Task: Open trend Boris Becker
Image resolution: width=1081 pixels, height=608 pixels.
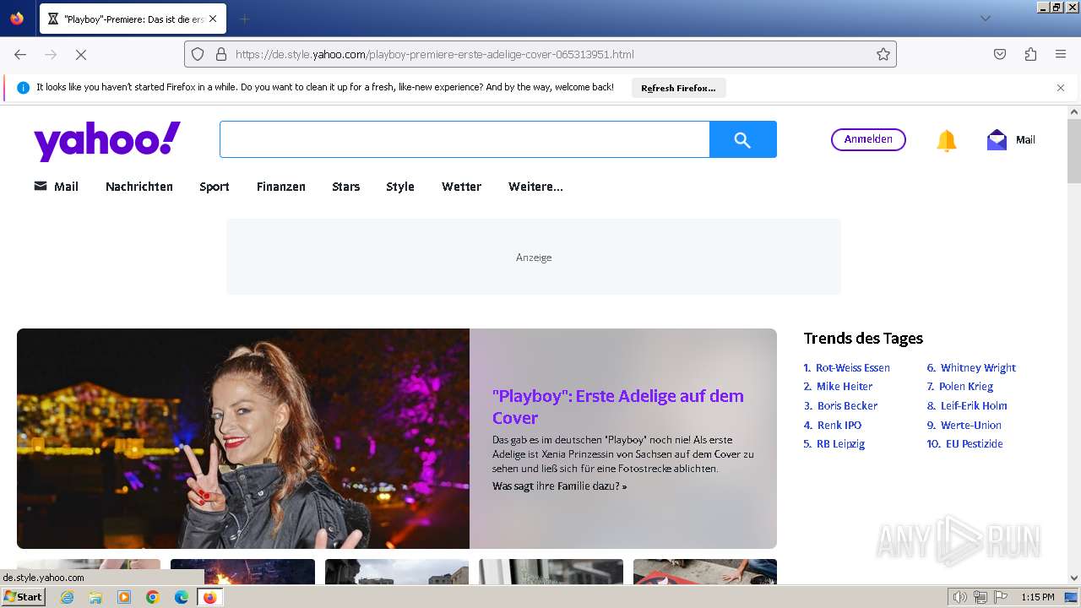Action: click(x=847, y=405)
